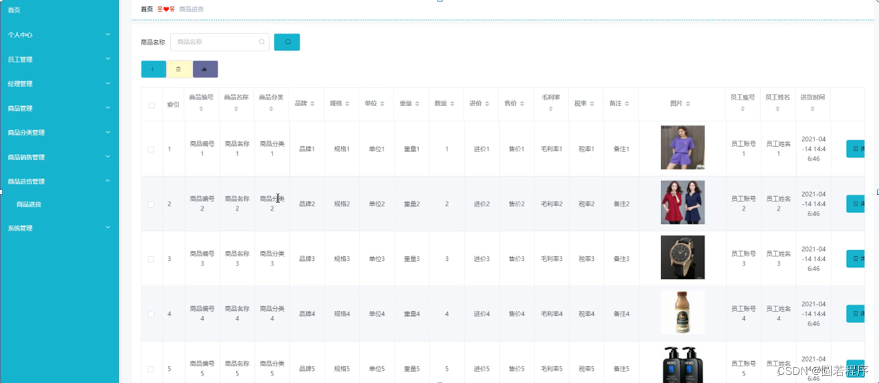
Task: Expand 个人中心 sidebar chevron
Action: click(x=108, y=34)
